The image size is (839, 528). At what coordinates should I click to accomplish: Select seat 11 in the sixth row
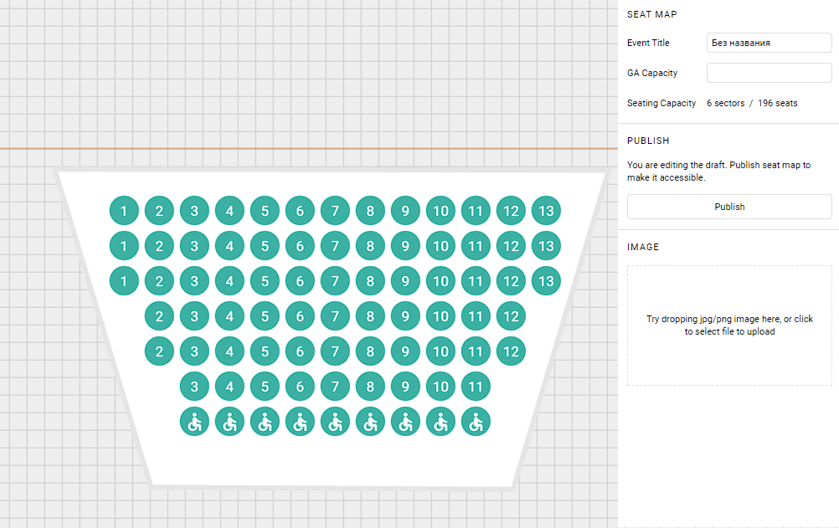click(476, 387)
